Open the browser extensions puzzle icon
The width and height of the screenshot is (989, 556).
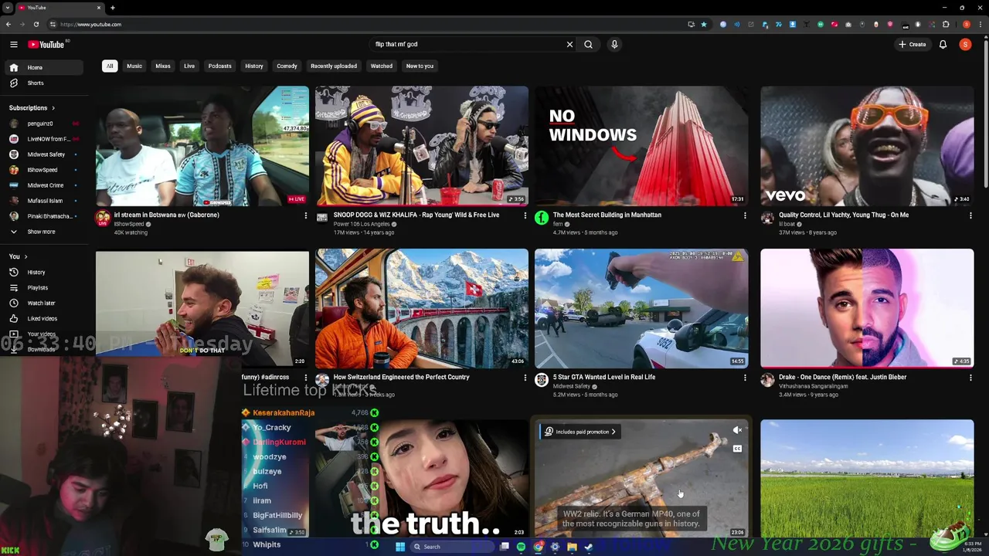(x=947, y=24)
